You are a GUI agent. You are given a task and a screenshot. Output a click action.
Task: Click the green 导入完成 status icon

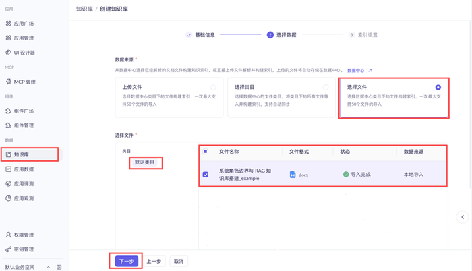click(346, 174)
